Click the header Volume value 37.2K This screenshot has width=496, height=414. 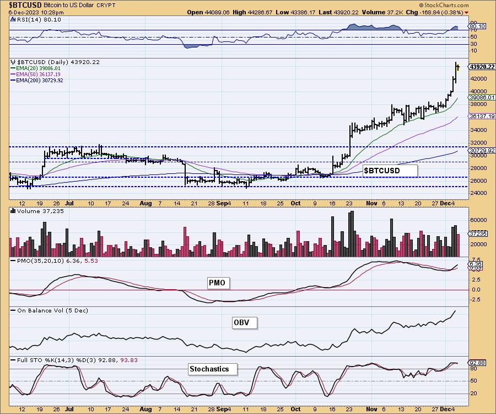tap(395, 12)
